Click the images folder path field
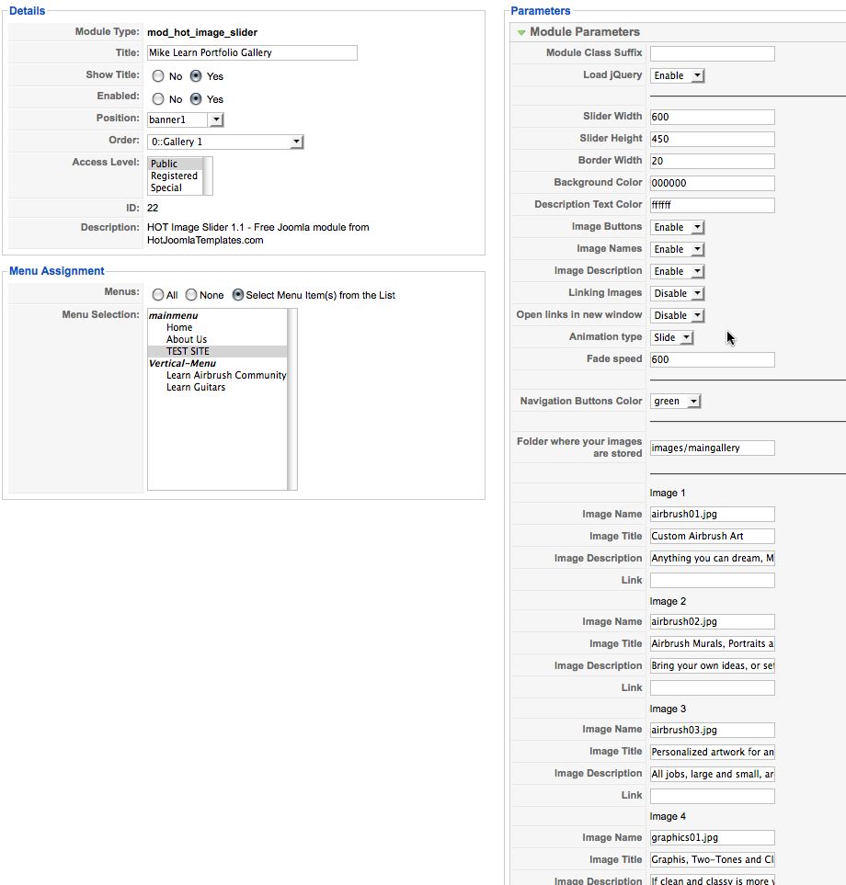The height and width of the screenshot is (885, 846). [x=712, y=448]
